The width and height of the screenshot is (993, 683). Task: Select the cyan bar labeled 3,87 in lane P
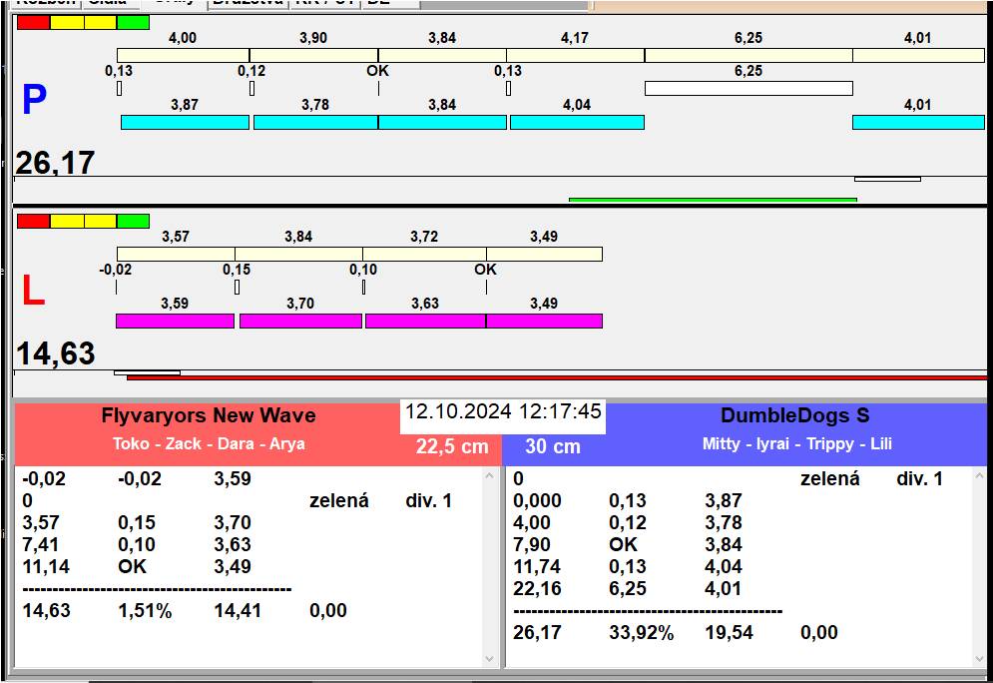pos(185,122)
